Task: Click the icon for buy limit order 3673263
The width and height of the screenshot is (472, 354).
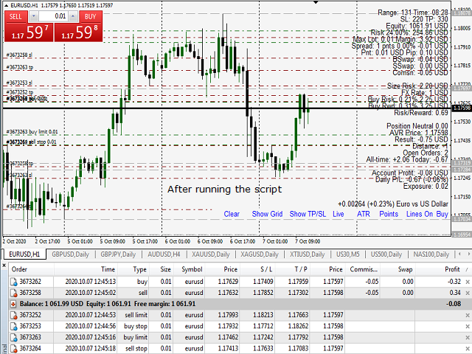Action: point(14,338)
